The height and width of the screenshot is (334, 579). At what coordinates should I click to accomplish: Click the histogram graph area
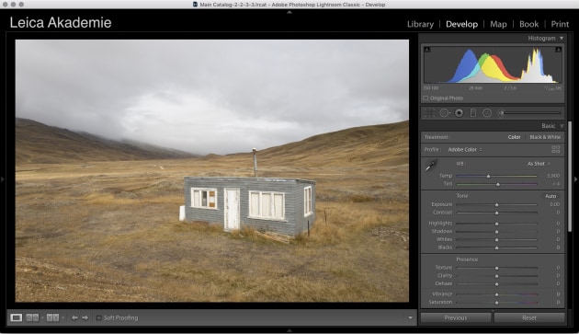(493, 65)
